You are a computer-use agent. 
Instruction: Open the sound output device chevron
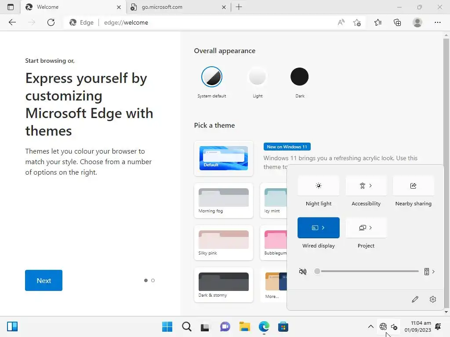point(433,271)
